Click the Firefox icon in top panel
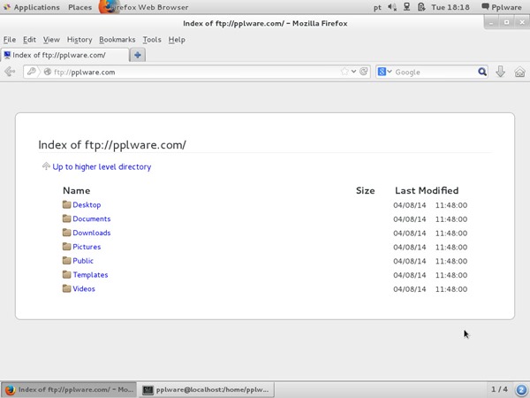The image size is (530, 398). 107,7
